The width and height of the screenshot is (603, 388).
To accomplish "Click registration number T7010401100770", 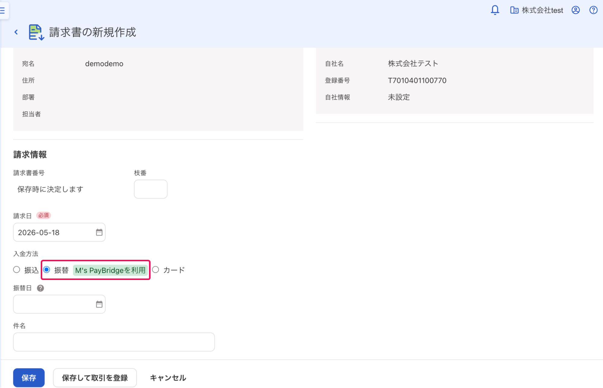I will (x=417, y=81).
